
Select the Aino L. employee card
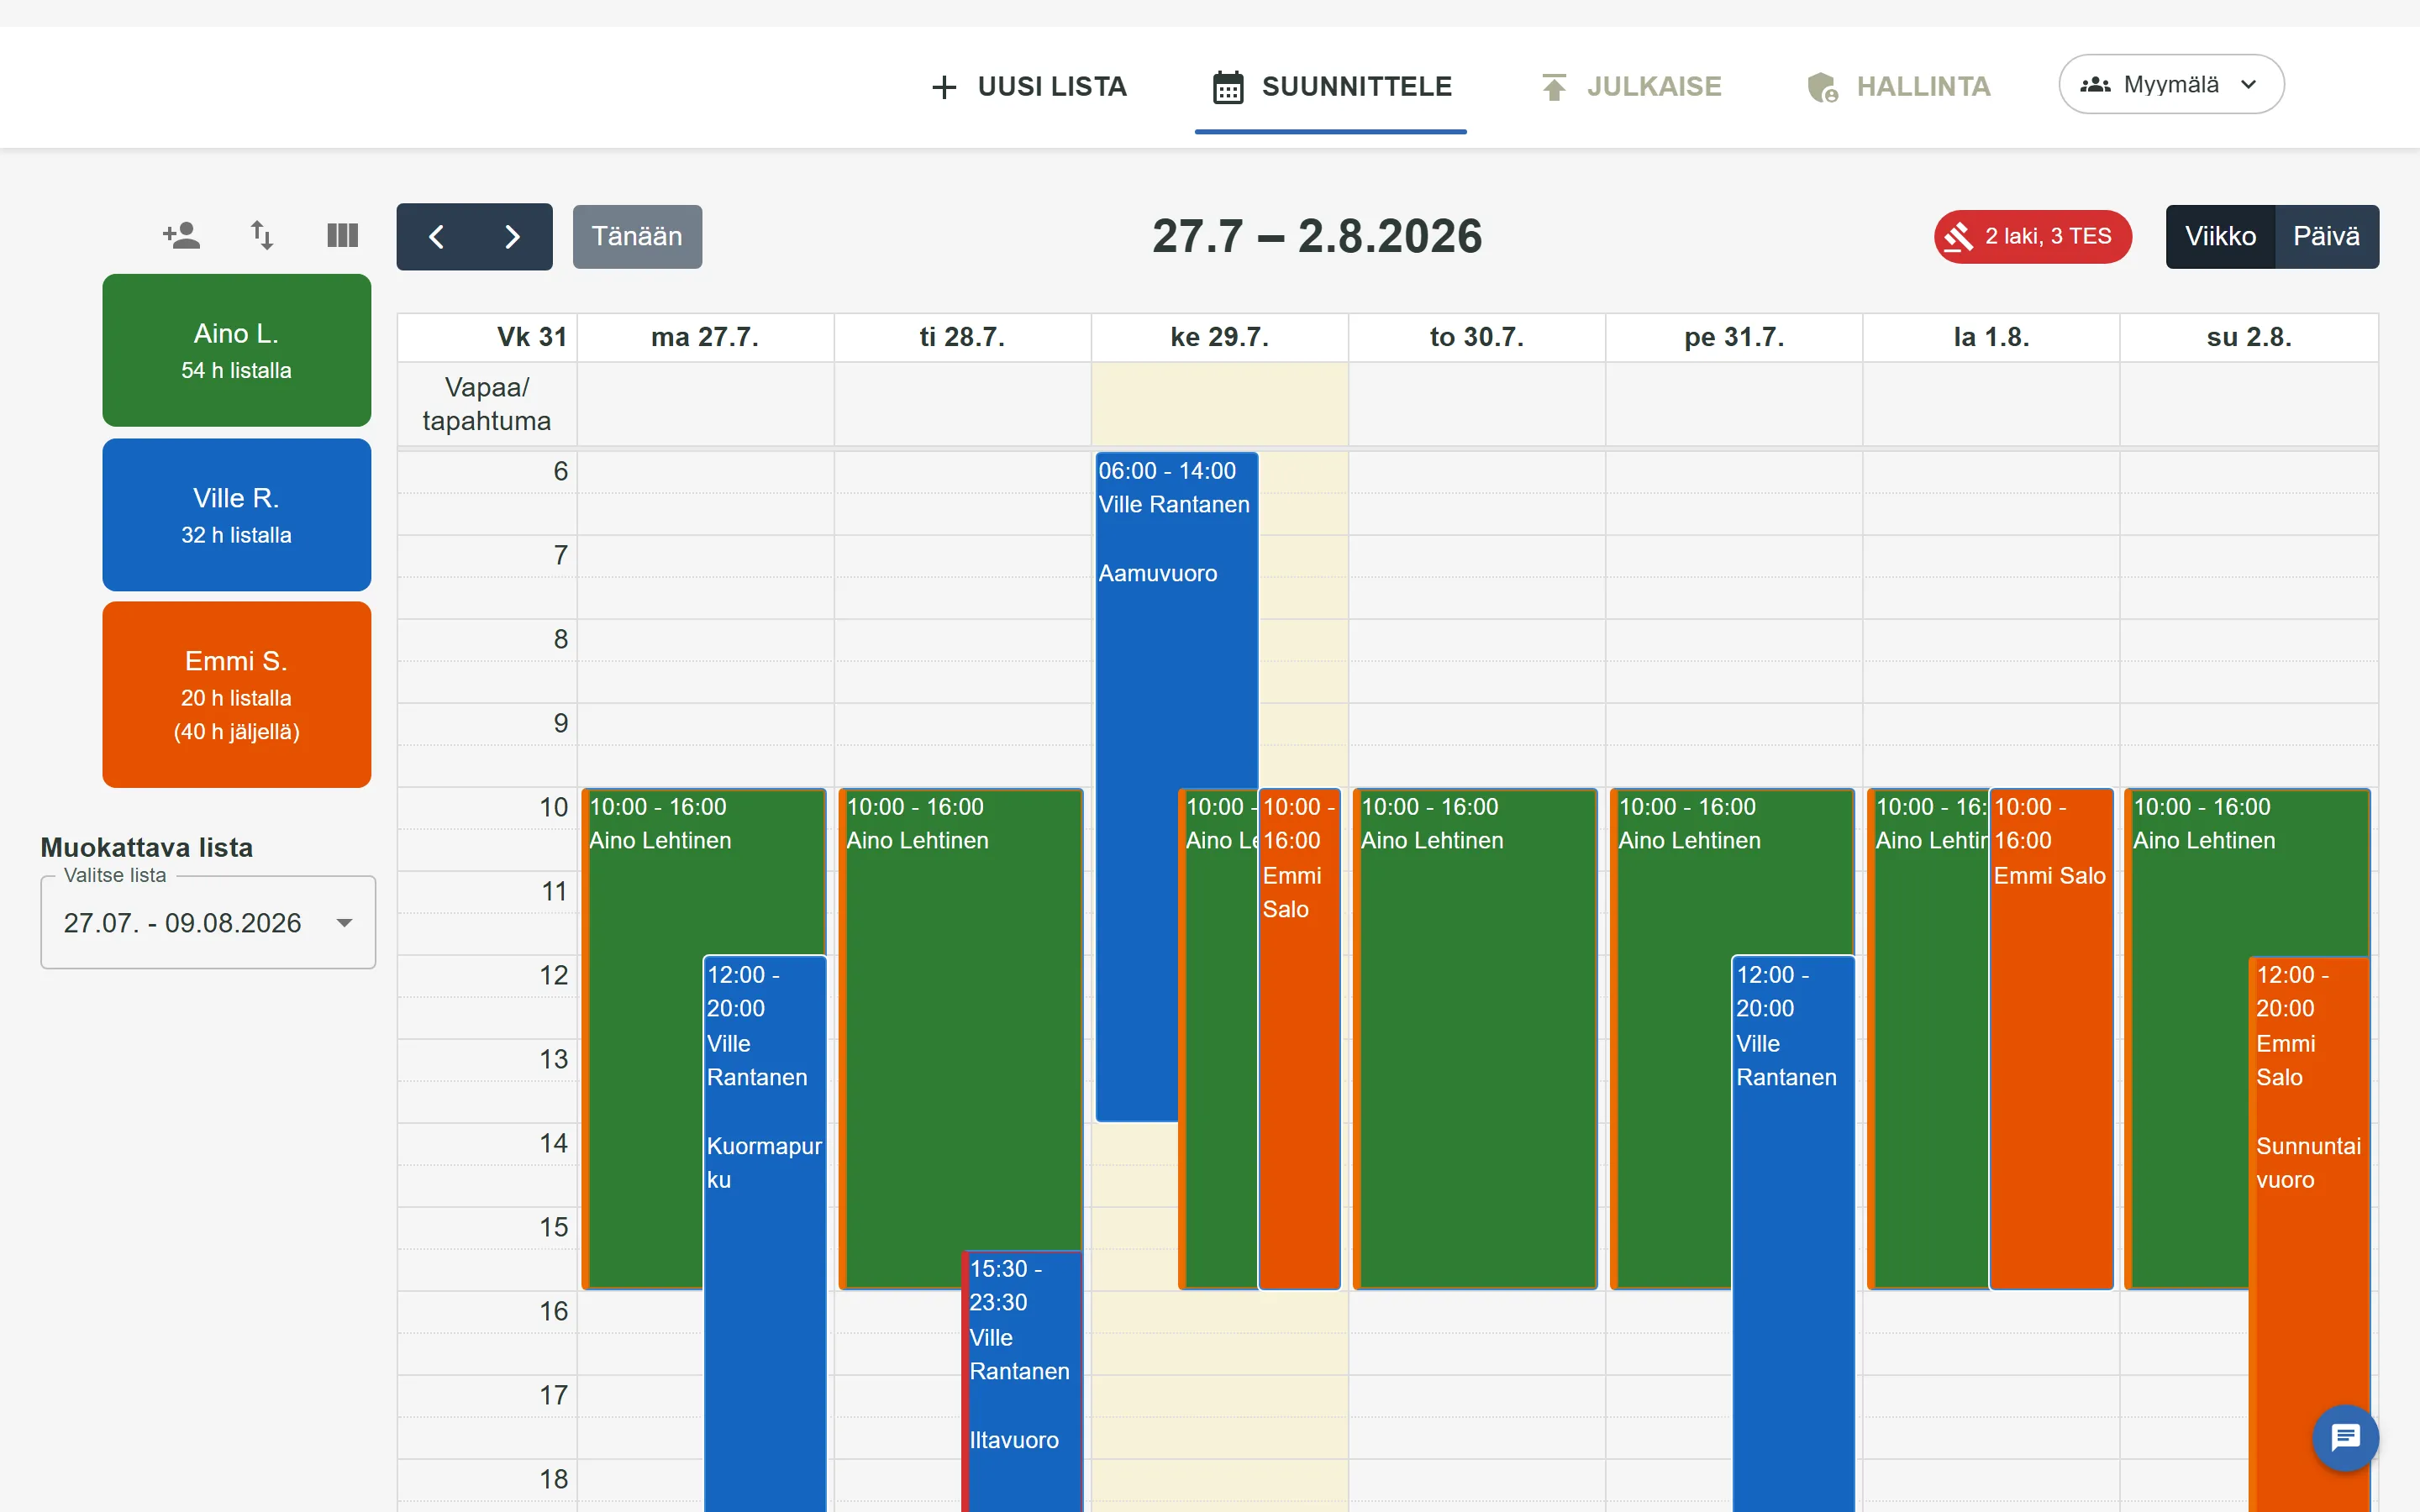click(237, 350)
